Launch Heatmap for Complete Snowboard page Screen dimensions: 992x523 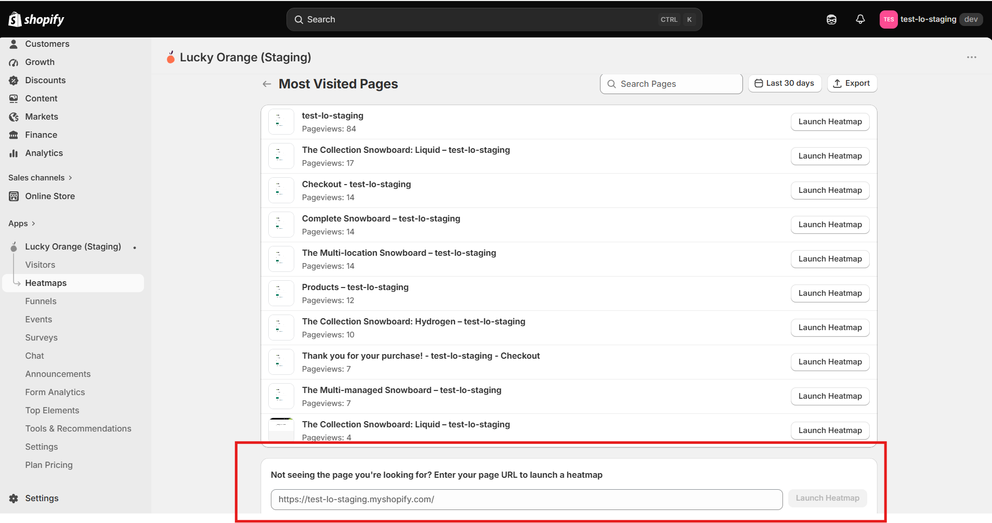[830, 225]
